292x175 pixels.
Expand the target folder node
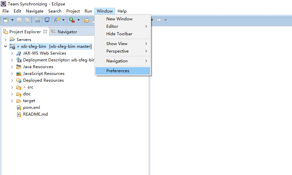pyautogui.click(x=12, y=101)
